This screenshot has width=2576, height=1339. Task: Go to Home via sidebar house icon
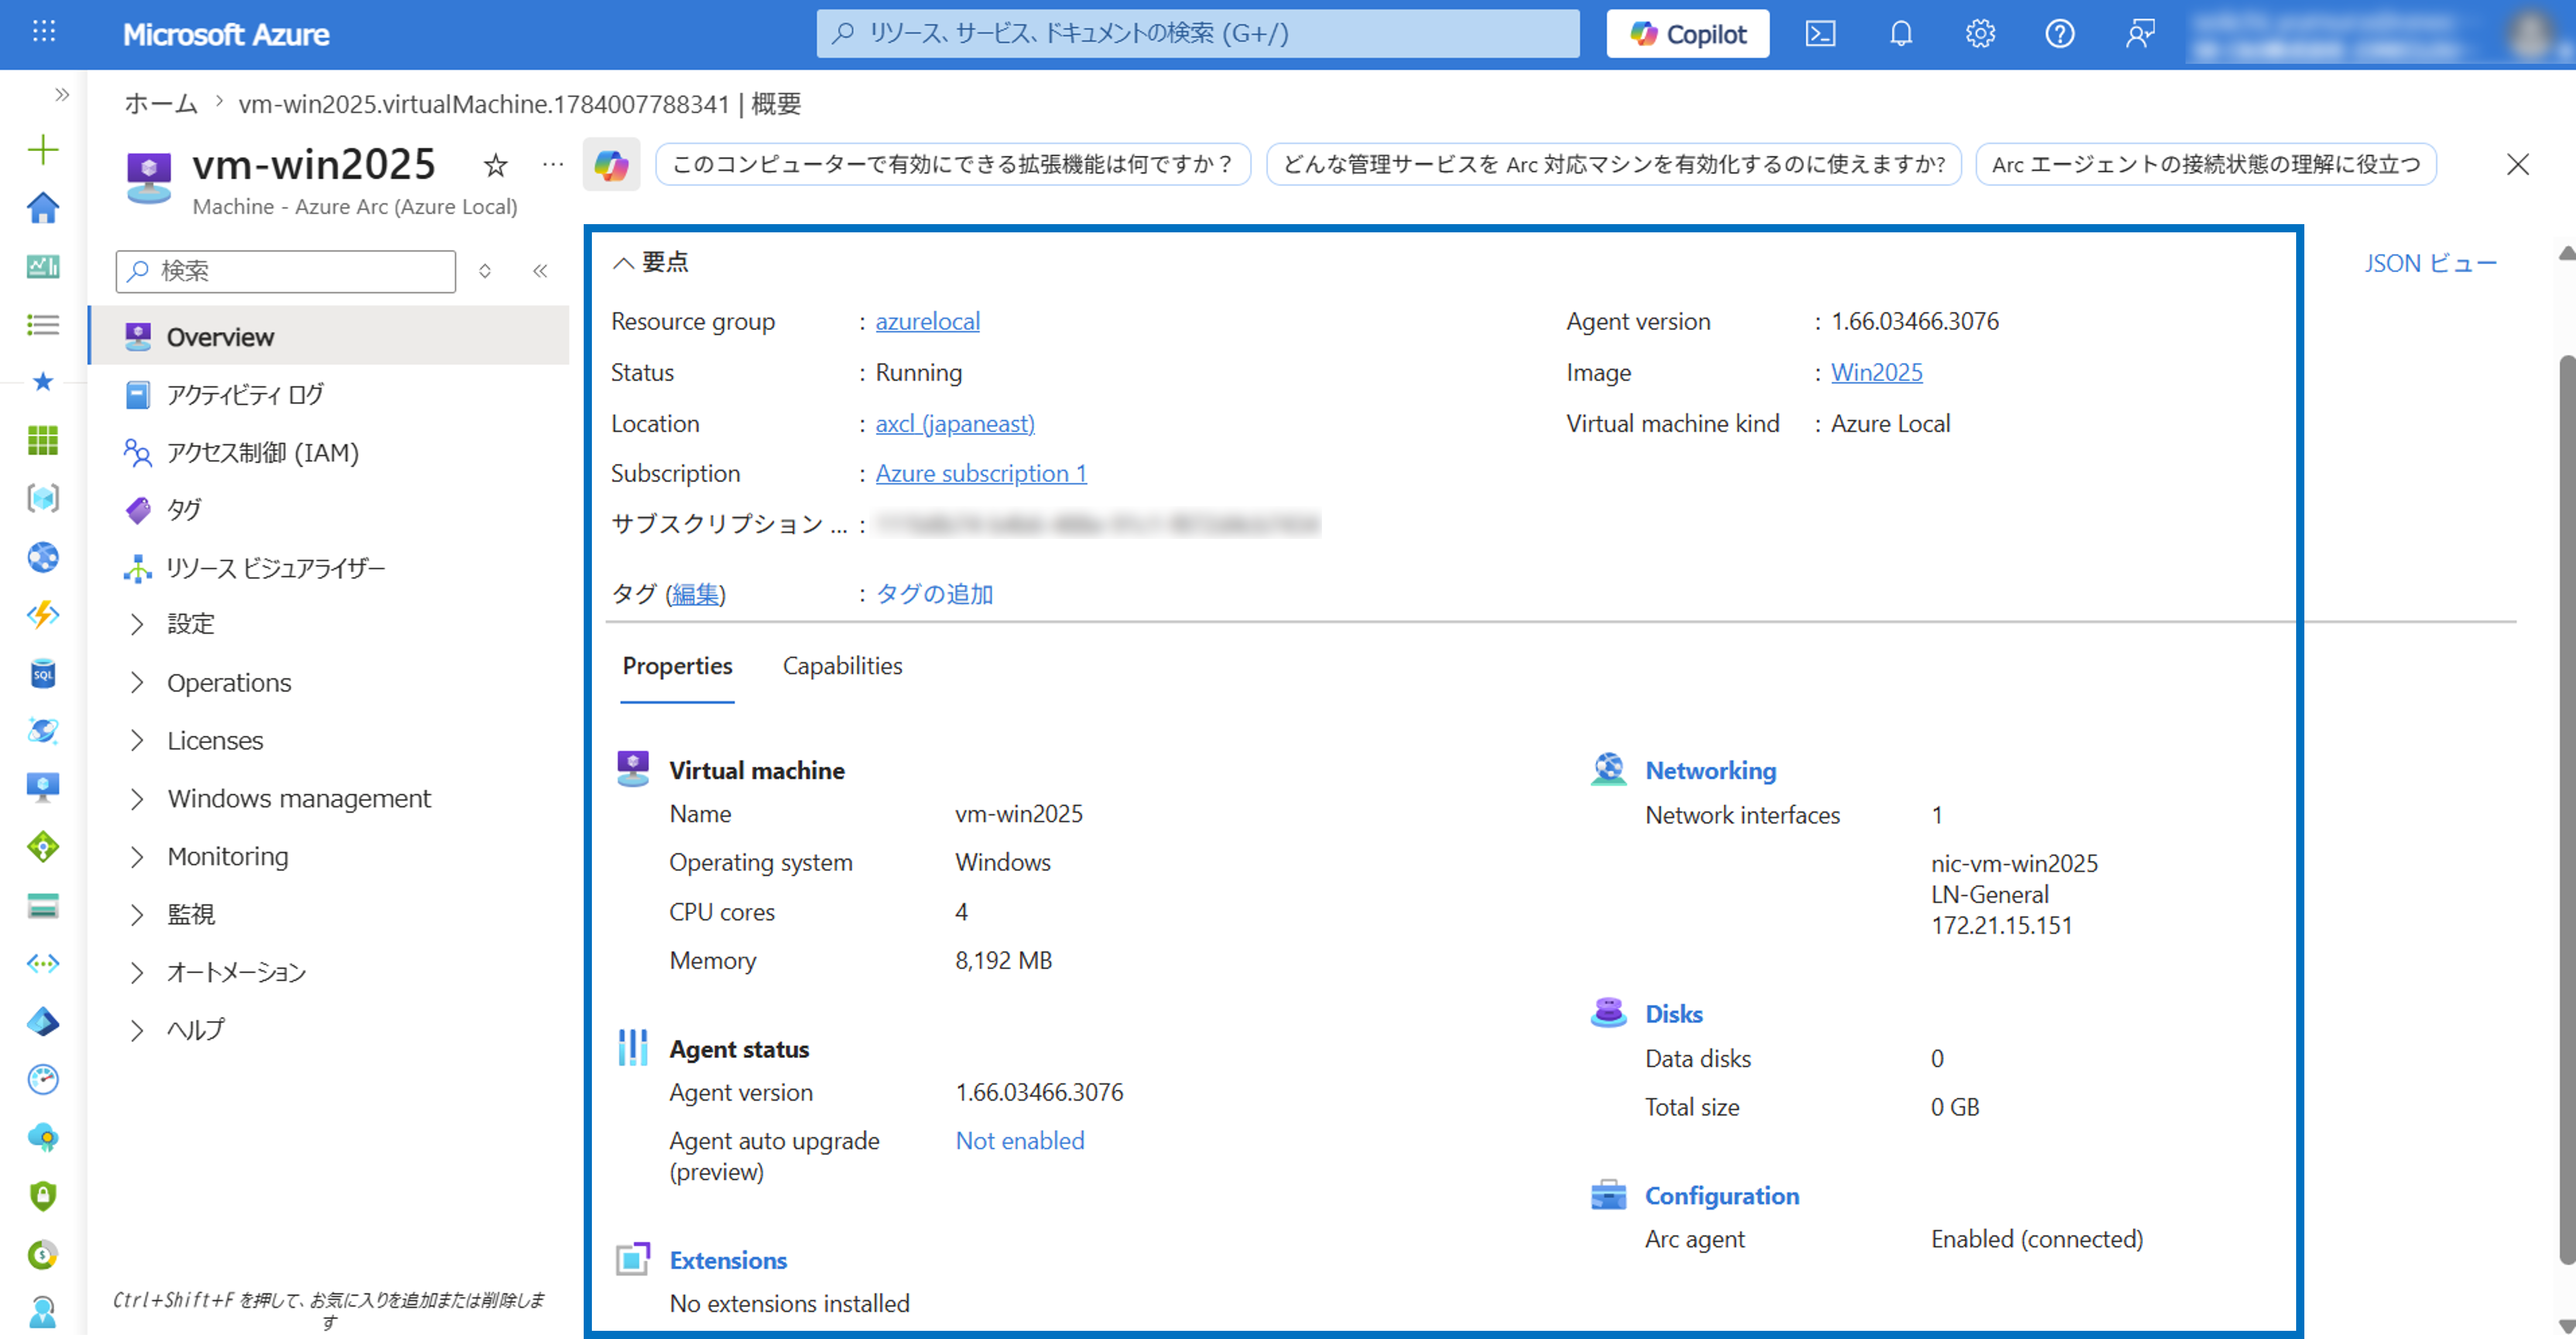click(43, 208)
